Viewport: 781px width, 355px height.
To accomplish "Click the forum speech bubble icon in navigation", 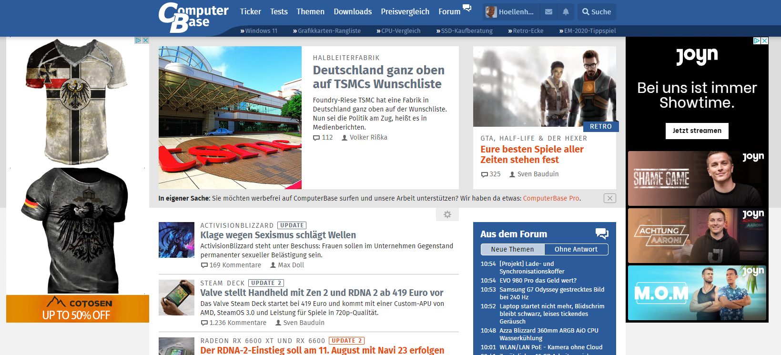I will pos(467,8).
